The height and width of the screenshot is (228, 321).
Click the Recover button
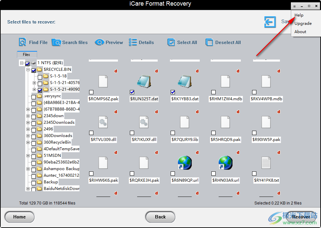click(x=301, y=217)
